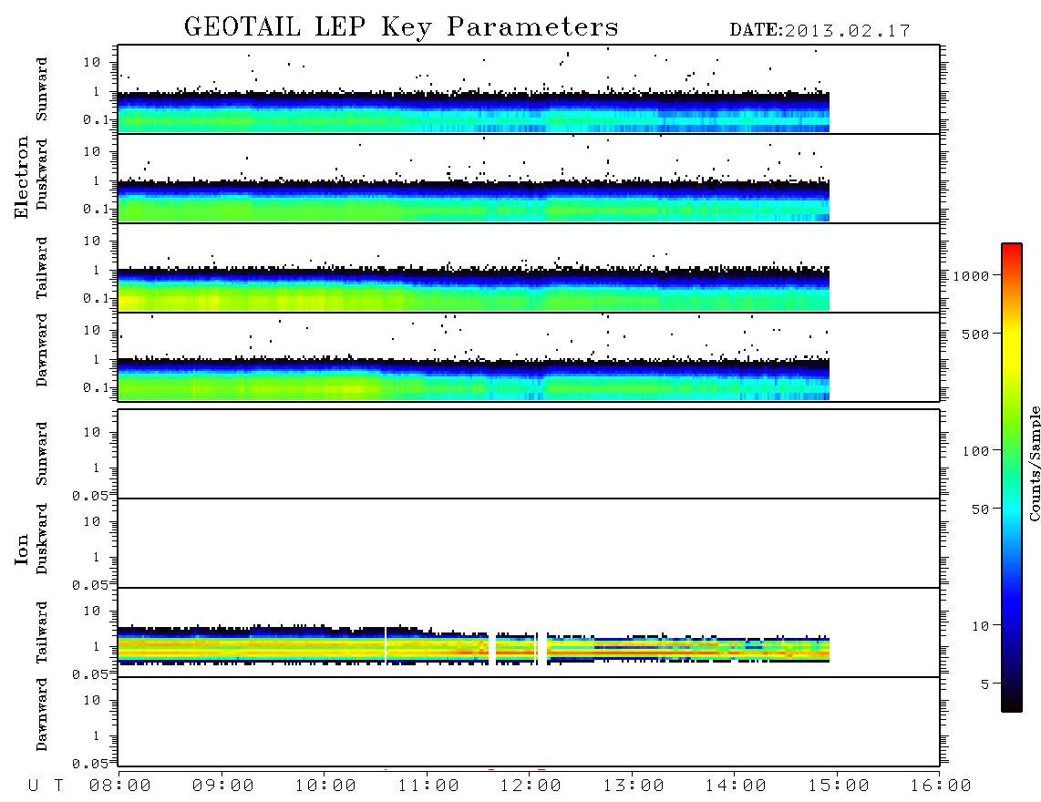This screenshot has height=802, width=1041.
Task: Click "0.05" tick in Ion Sunward panel
Action: point(89,496)
